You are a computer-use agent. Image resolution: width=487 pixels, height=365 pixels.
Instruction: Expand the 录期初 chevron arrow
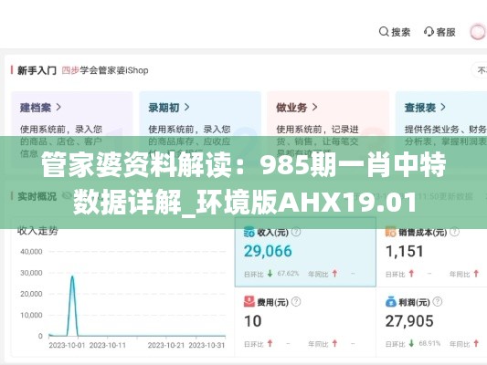click(x=186, y=108)
